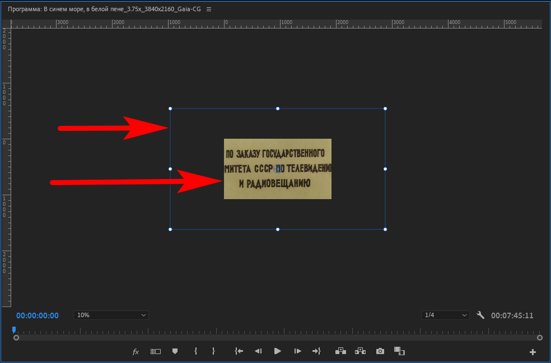Step back one frame
Viewport: 551px width, 363px height.
pyautogui.click(x=258, y=351)
